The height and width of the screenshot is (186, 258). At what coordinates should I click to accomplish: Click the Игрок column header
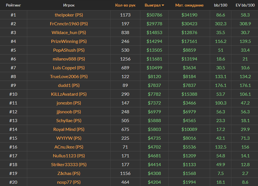[x=69, y=5]
